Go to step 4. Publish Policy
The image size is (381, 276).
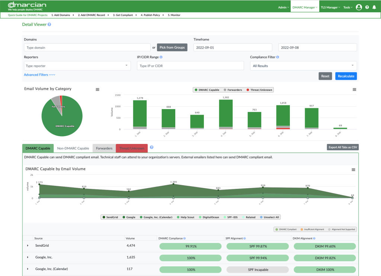click(x=150, y=15)
